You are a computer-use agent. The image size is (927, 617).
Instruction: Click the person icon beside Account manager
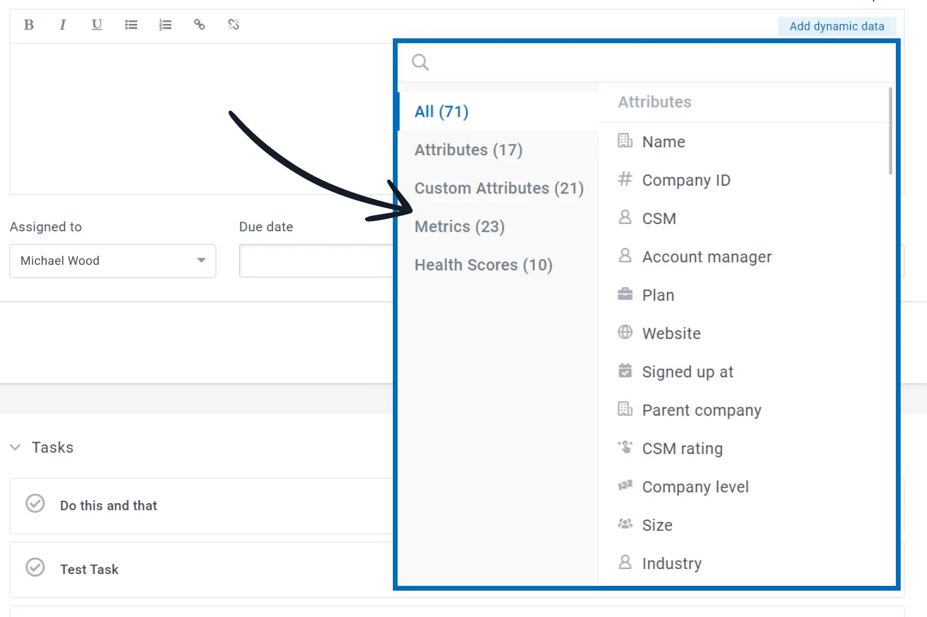point(625,256)
